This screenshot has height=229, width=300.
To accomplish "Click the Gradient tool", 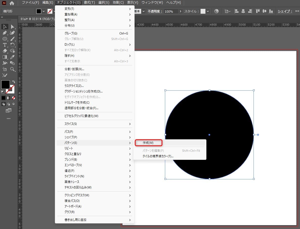I will 5,57.
